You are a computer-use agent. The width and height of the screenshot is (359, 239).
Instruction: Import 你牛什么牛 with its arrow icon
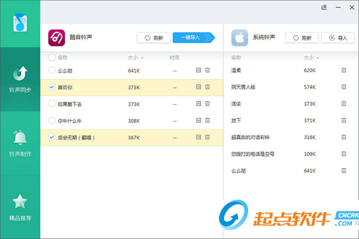click(x=198, y=120)
